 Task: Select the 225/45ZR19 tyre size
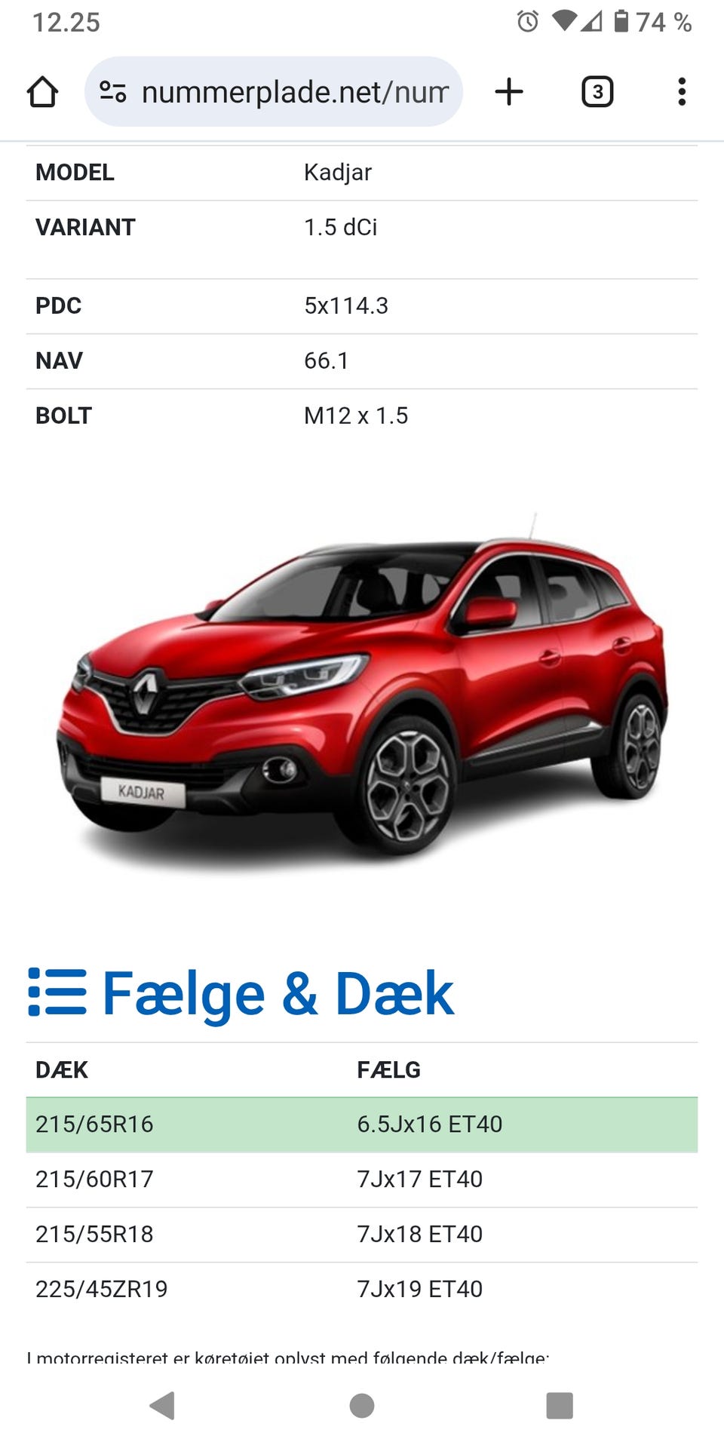point(102,1289)
